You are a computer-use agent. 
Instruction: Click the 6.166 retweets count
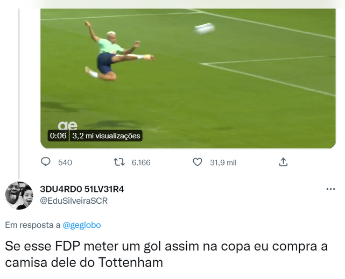[x=141, y=162]
